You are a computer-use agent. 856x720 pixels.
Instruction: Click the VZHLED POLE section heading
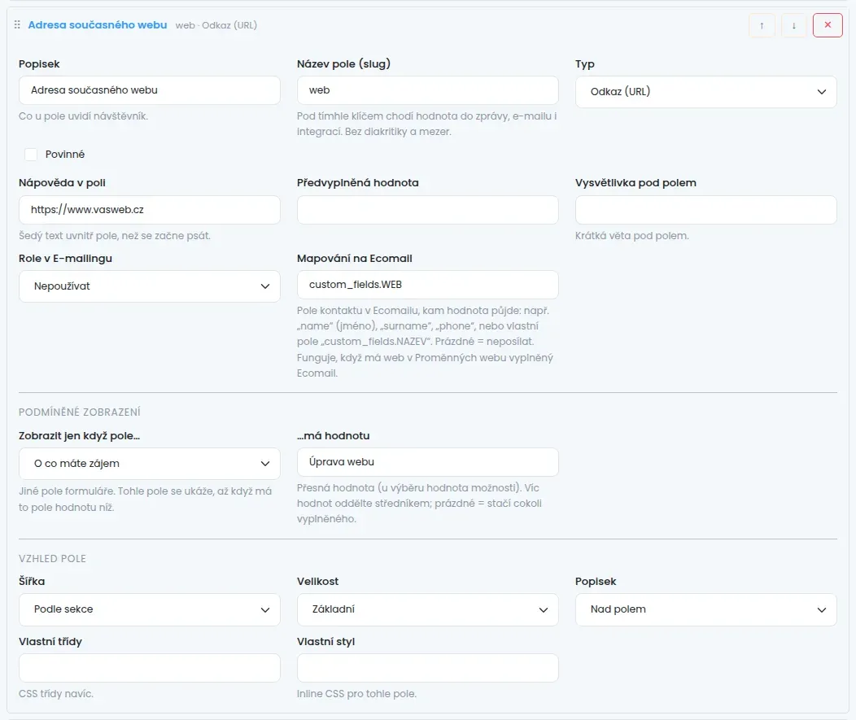click(52, 558)
